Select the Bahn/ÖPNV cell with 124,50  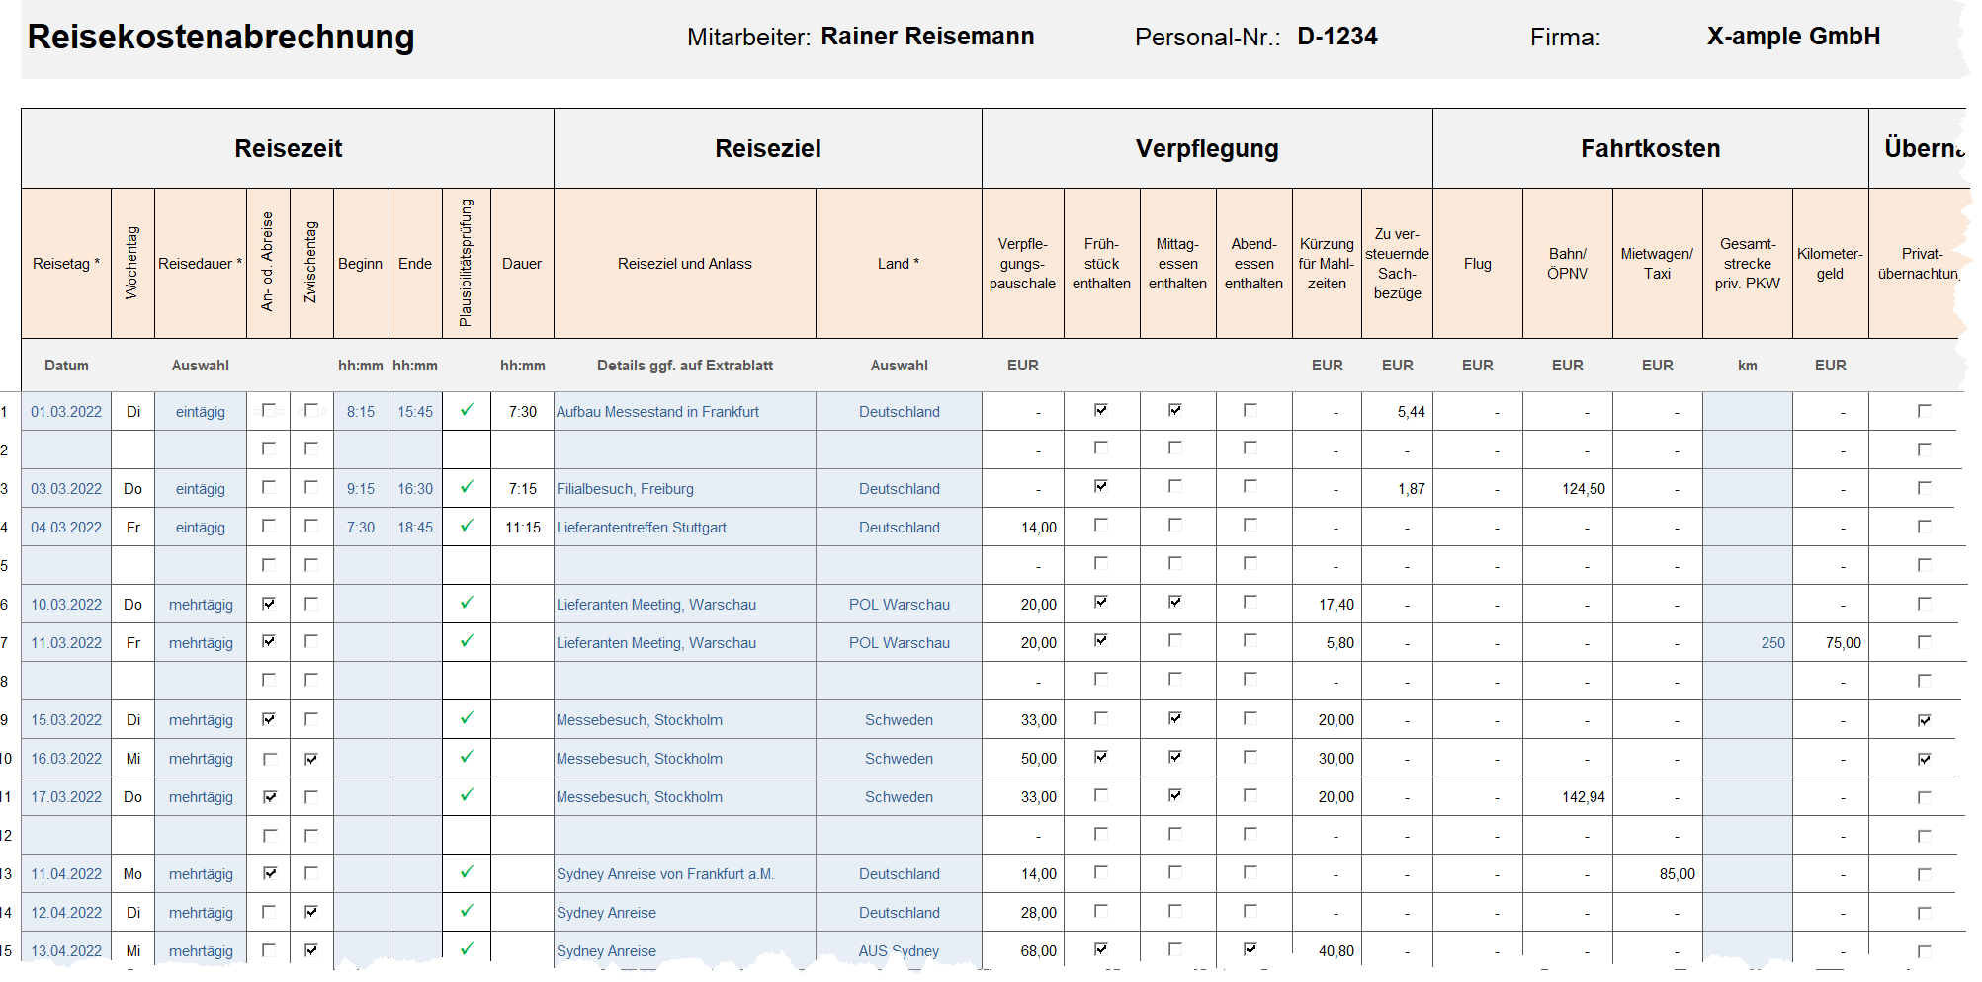pyautogui.click(x=1568, y=489)
